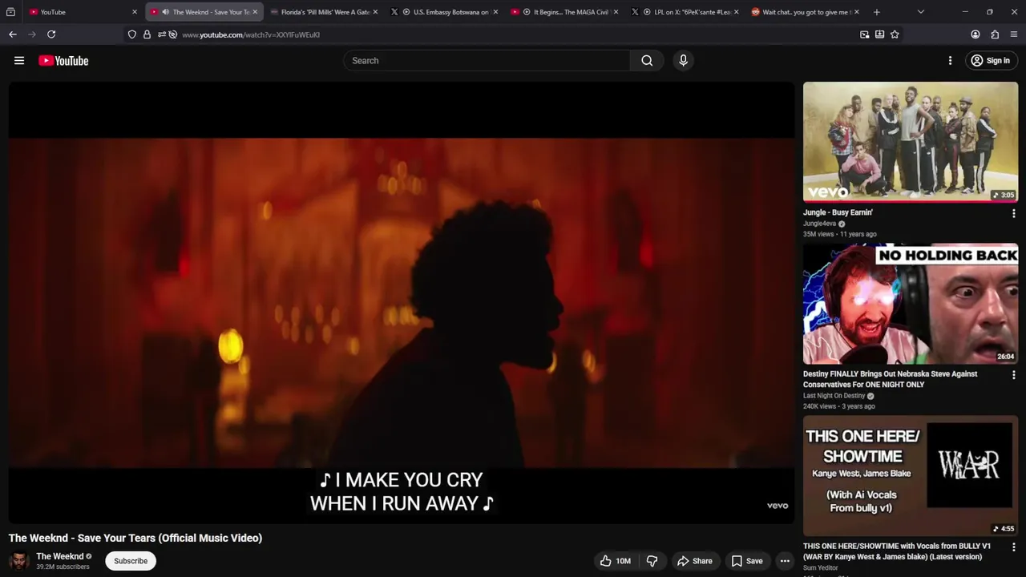Open options menu for Jungle - Busy Earnin'
Image resolution: width=1026 pixels, height=577 pixels.
(1013, 214)
